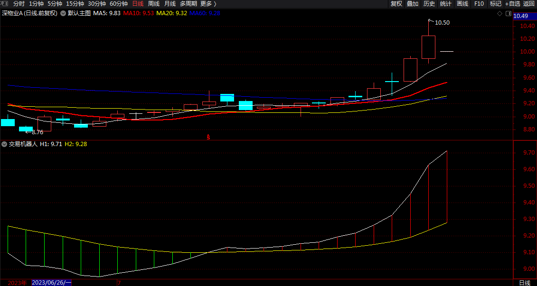This screenshot has width=537, height=286.
Task: Click the 2023年 year label at bottom-left
Action: pyautogui.click(x=17, y=283)
